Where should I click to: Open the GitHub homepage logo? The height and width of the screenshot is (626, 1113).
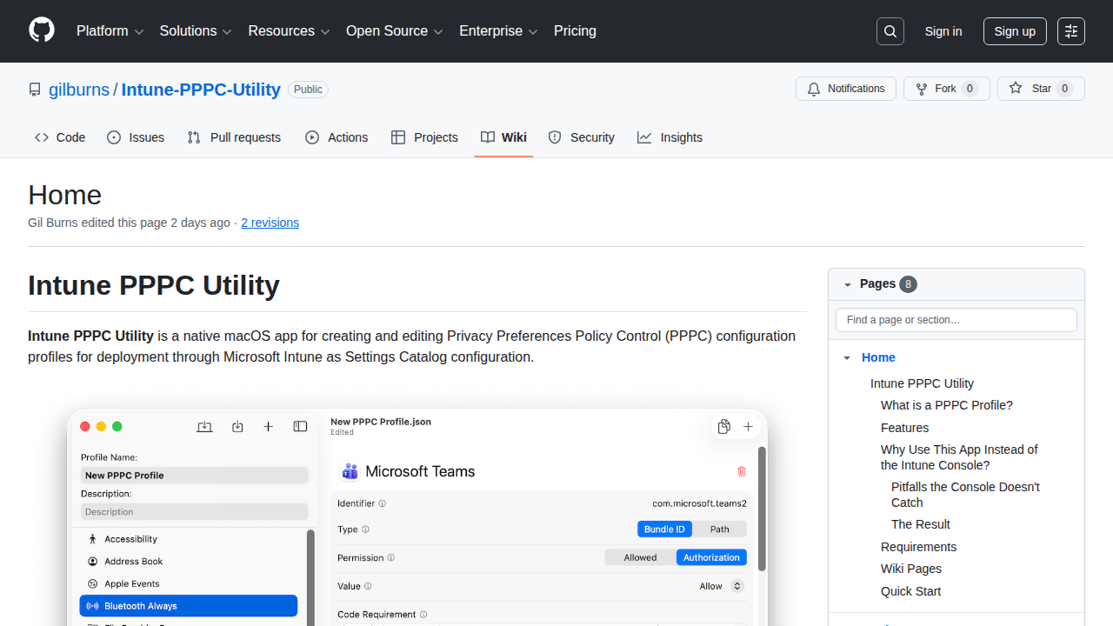(42, 30)
